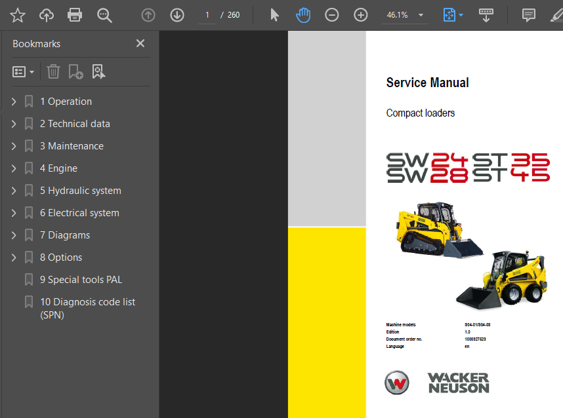Open the bookmarks options menu
Screen dimensions: 563x418
click(x=23, y=71)
